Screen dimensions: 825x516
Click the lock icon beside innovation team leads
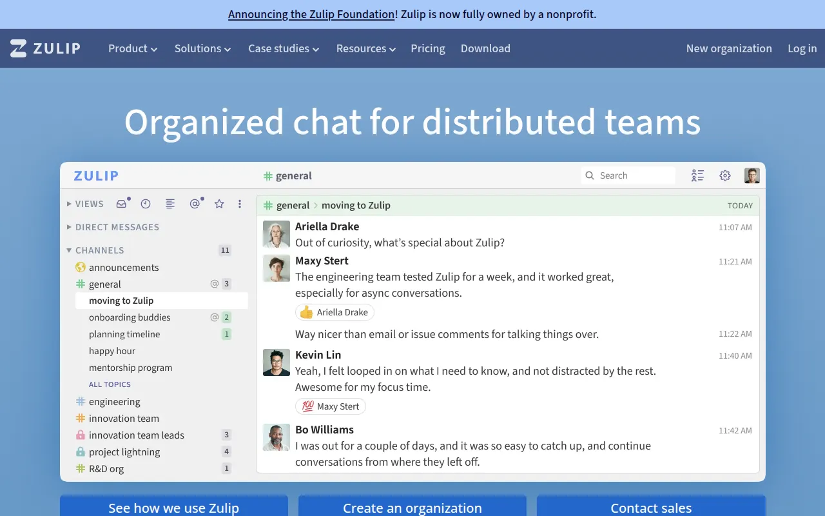click(81, 435)
